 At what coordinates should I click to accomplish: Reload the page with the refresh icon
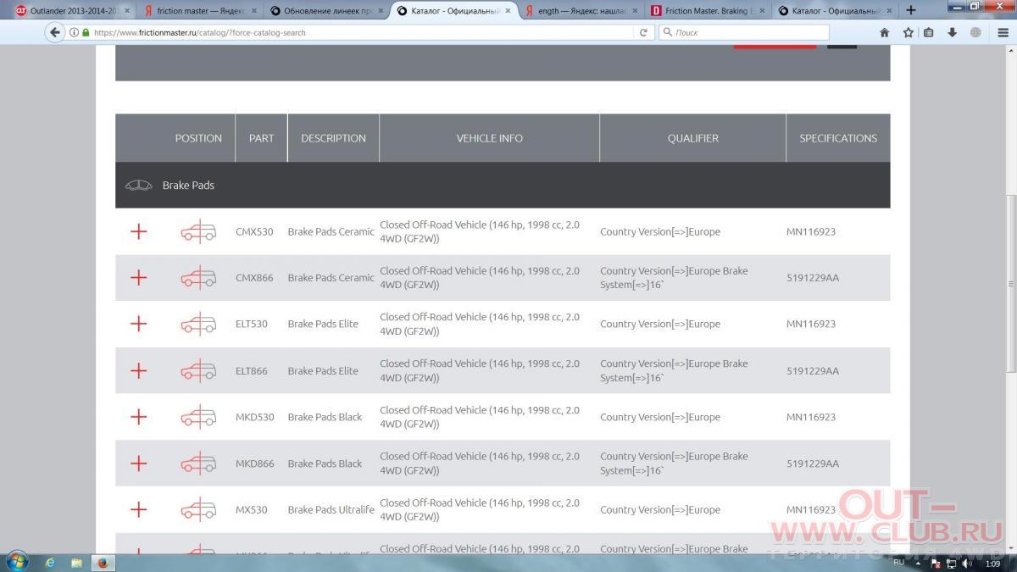pyautogui.click(x=644, y=32)
